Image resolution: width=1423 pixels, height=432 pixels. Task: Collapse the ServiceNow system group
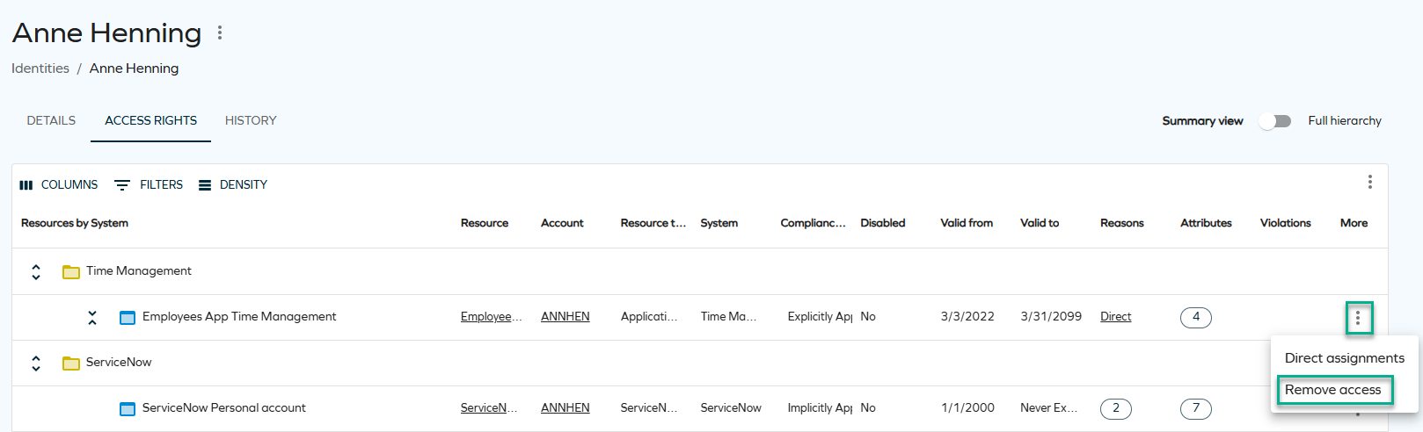click(36, 363)
